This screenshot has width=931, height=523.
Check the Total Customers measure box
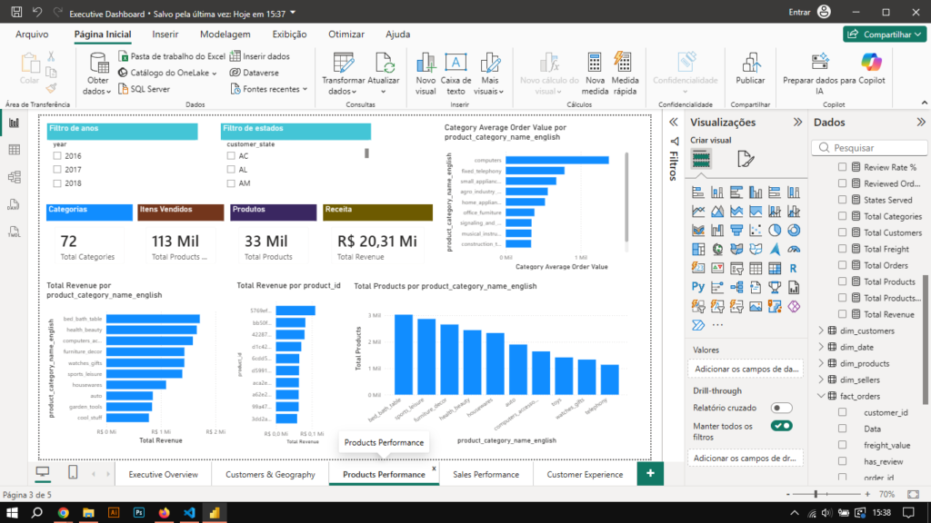click(x=842, y=232)
